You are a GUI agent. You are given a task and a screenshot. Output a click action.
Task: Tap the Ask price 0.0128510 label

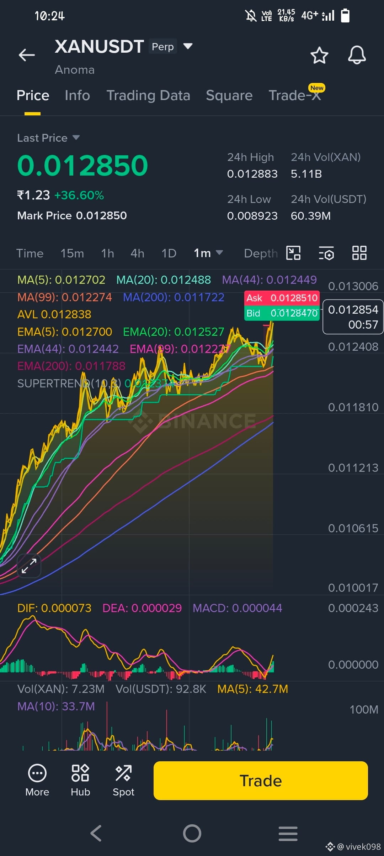click(282, 298)
